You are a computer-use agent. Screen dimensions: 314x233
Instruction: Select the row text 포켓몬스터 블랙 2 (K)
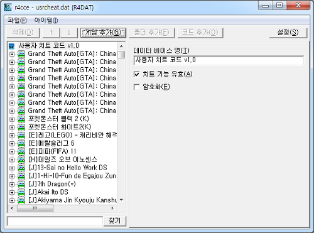coord(58,119)
